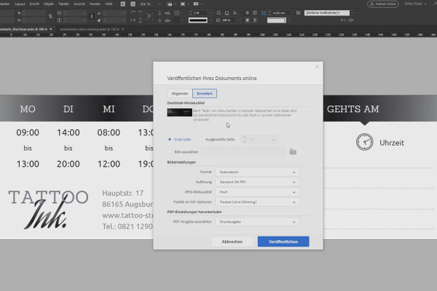437x291 pixels.
Task: Click the rotation angle icon
Action: click(99, 13)
